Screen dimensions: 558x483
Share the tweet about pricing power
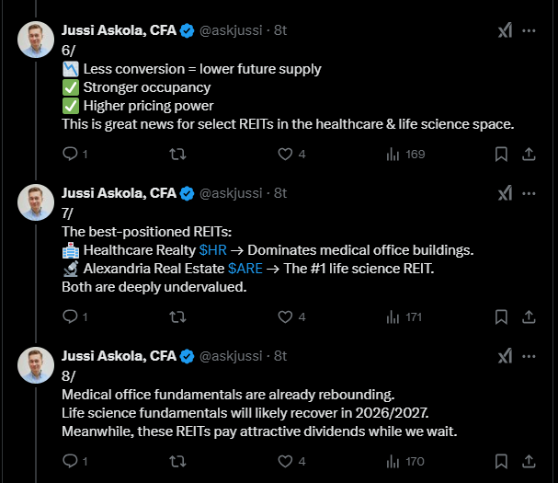coord(529,155)
